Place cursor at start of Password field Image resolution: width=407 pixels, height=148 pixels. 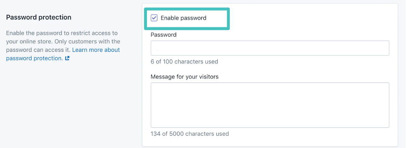[x=155, y=48]
